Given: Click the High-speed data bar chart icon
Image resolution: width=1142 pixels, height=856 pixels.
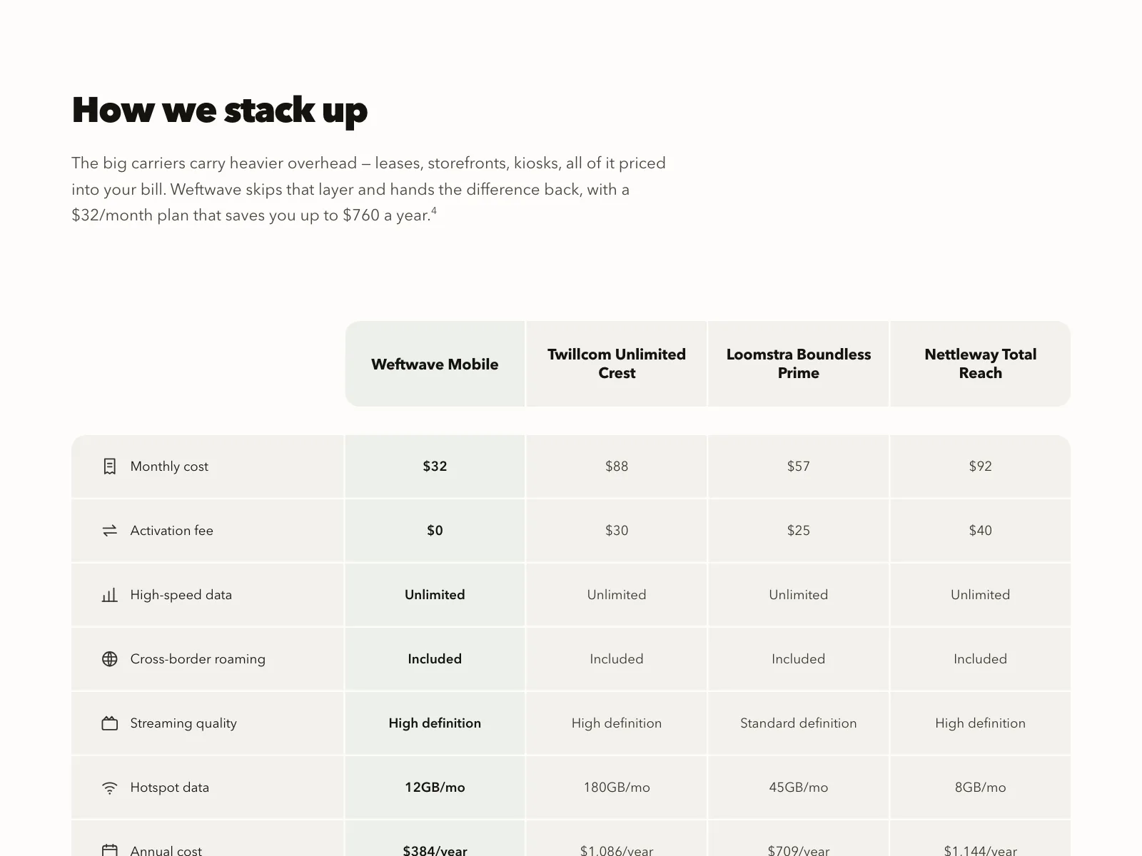Looking at the screenshot, I should tap(109, 595).
